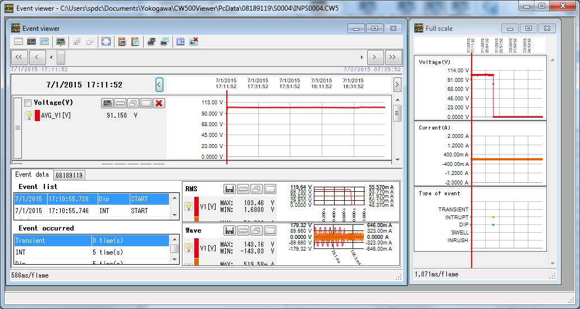Click the RMS V1[V] red color swatch
This screenshot has height=309, width=580.
pyautogui.click(x=197, y=206)
